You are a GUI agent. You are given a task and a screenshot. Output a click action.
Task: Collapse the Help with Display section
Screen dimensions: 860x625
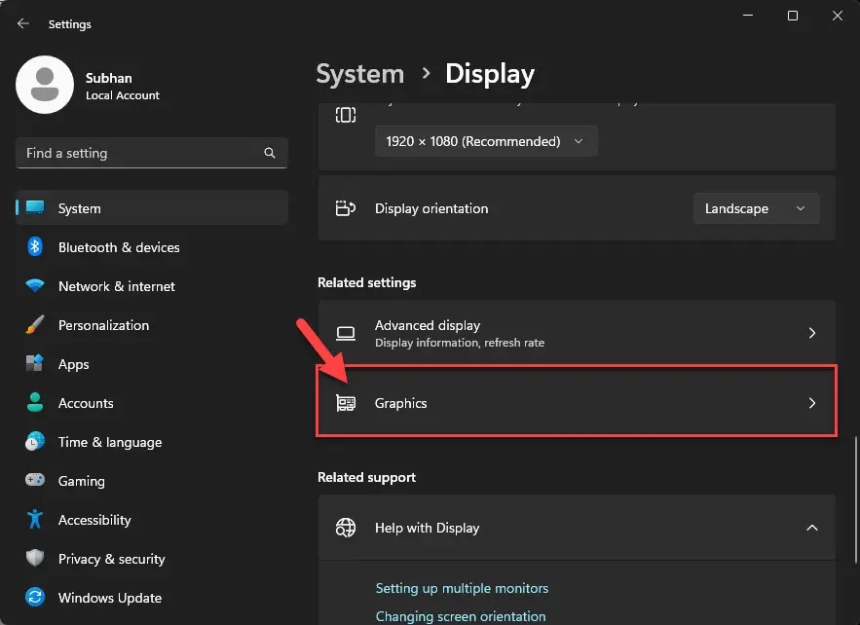(x=812, y=528)
